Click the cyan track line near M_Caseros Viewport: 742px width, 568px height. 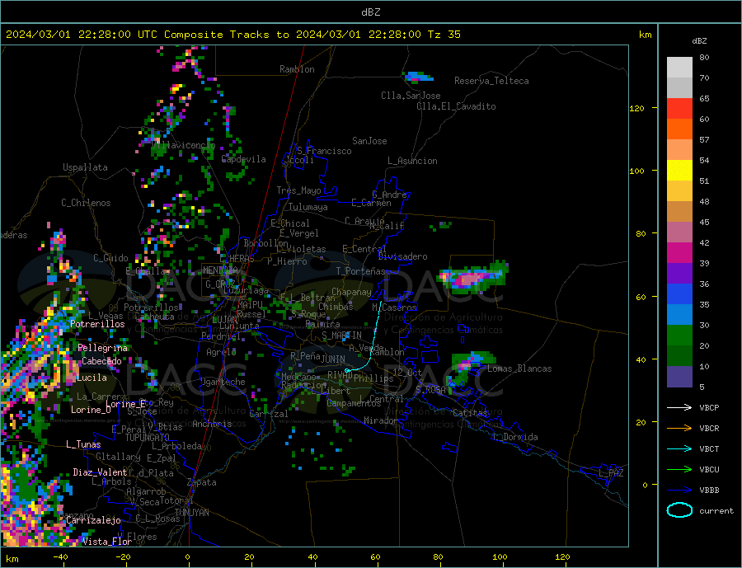click(375, 337)
